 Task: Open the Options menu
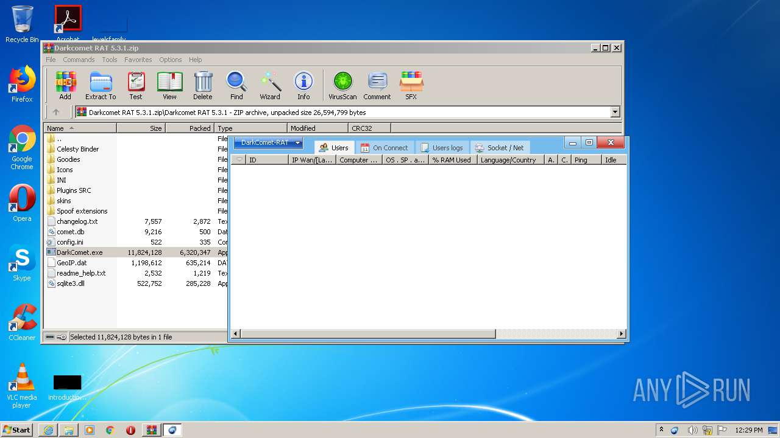(x=171, y=60)
